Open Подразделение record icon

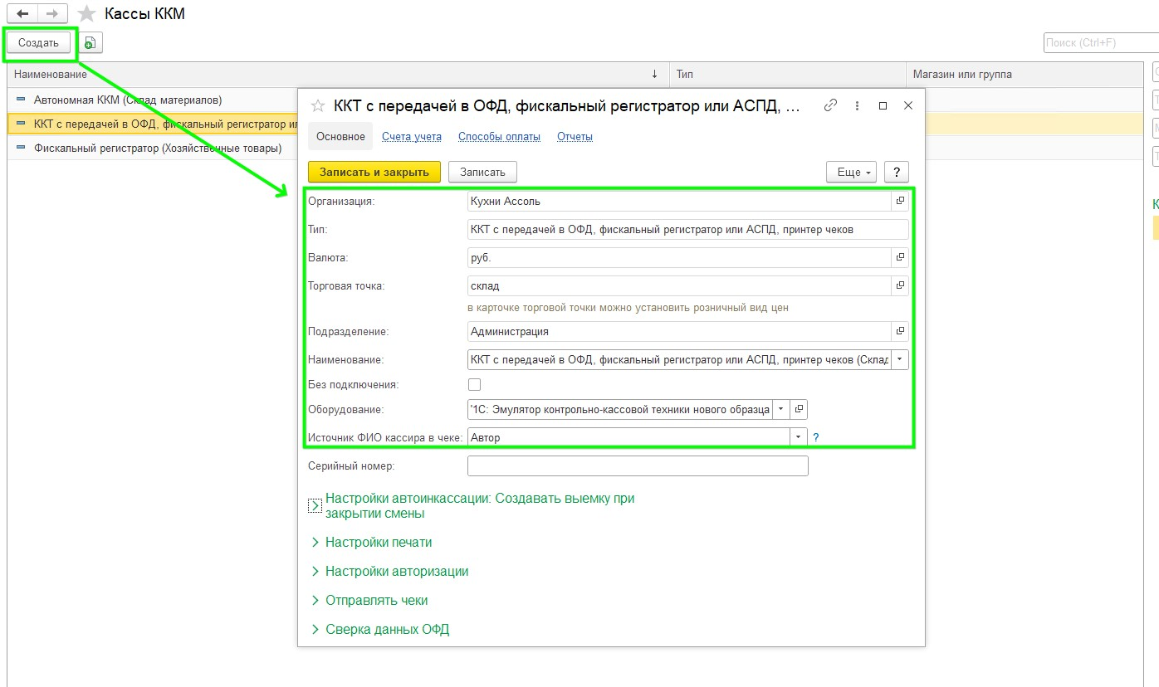point(900,332)
